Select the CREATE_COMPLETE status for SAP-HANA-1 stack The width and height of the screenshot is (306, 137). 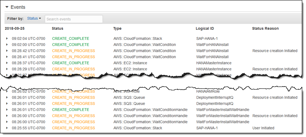(70, 38)
